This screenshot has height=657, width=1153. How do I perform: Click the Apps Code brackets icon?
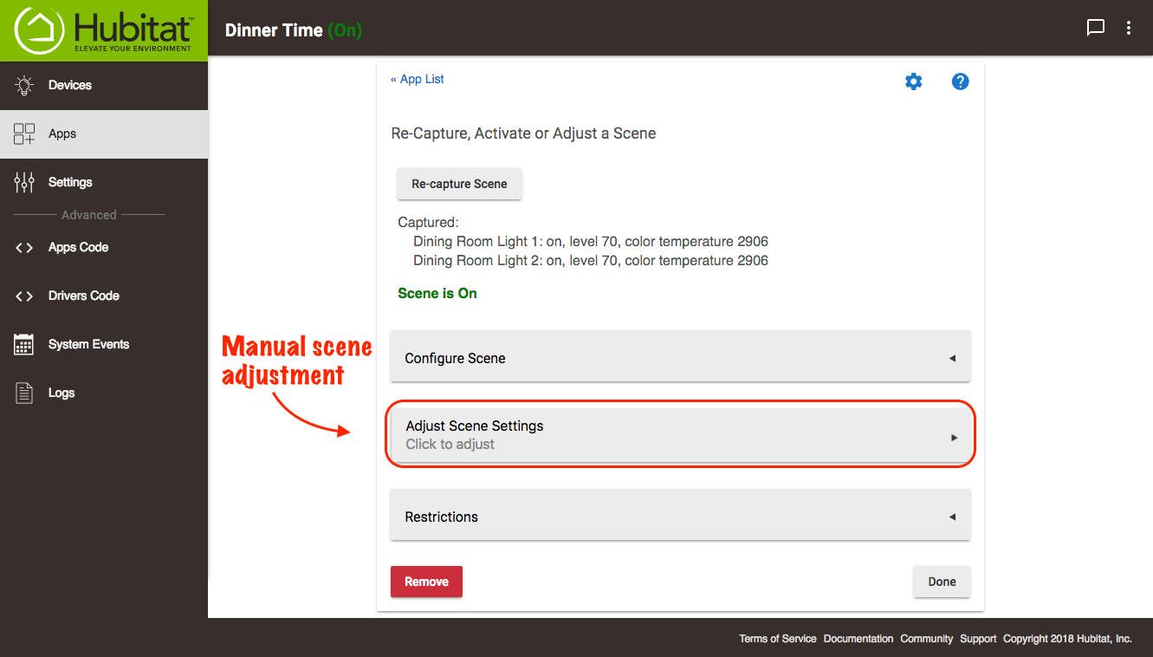click(x=24, y=248)
